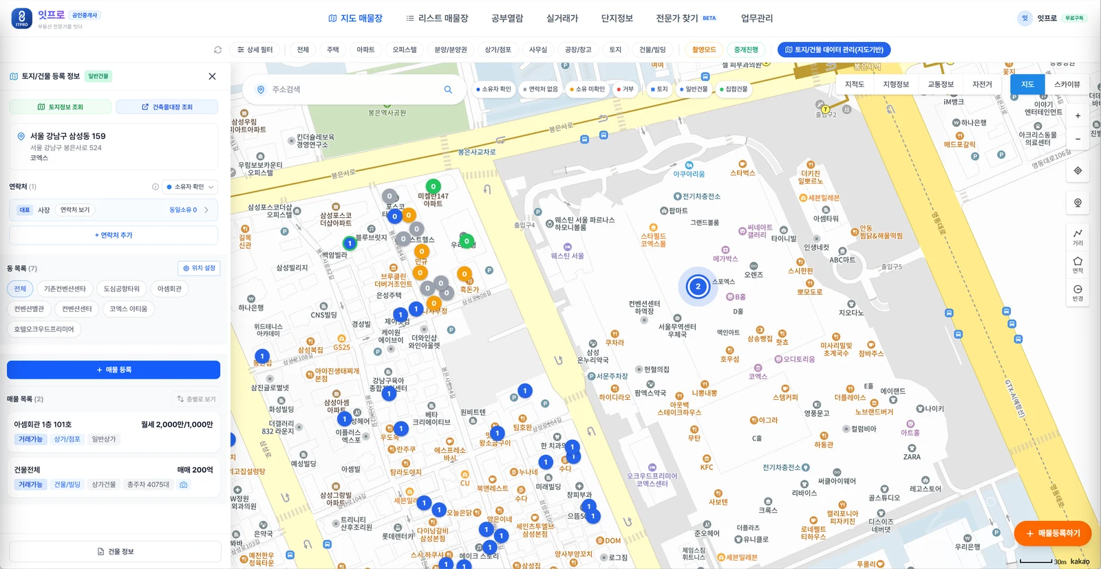Image resolution: width=1101 pixels, height=569 pixels.
Task: Click the location pin next to 삼성동 159
Action: [x=21, y=136]
